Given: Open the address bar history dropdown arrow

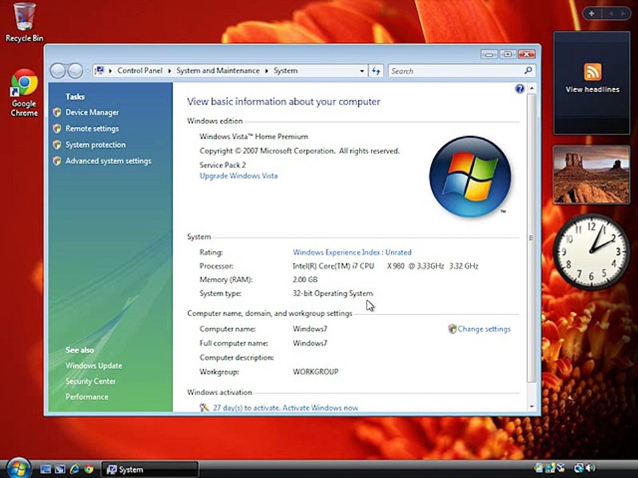Looking at the screenshot, I should [362, 71].
